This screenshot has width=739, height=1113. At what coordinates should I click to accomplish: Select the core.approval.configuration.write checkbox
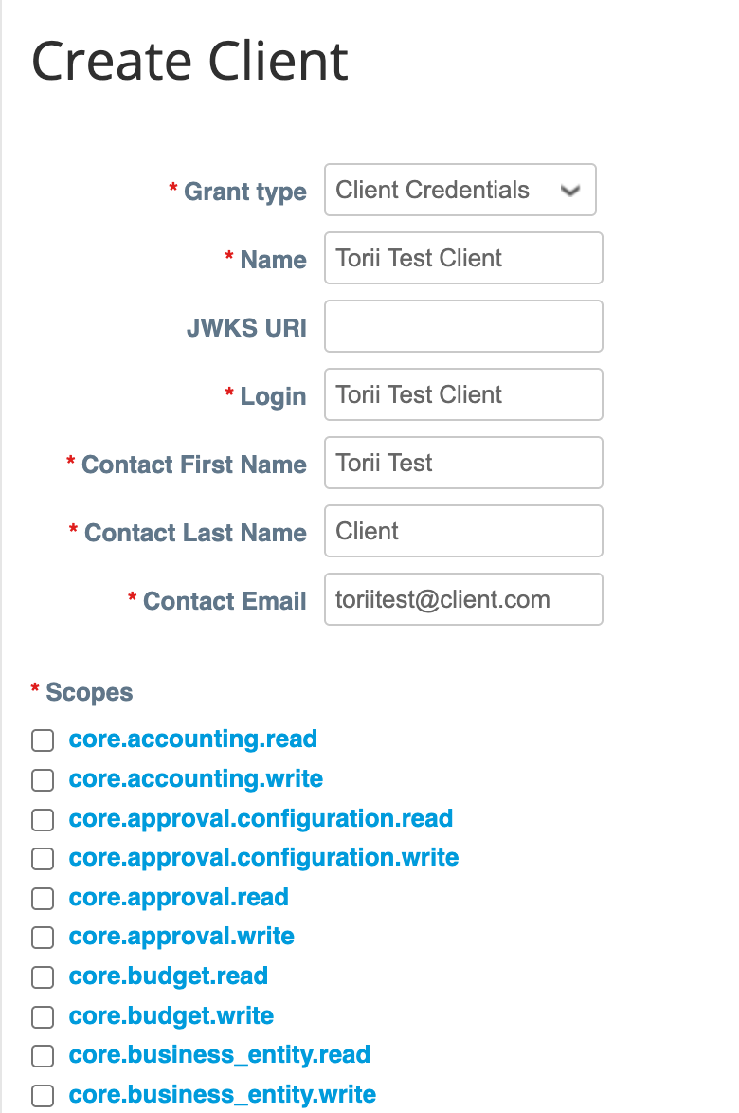tap(43, 858)
